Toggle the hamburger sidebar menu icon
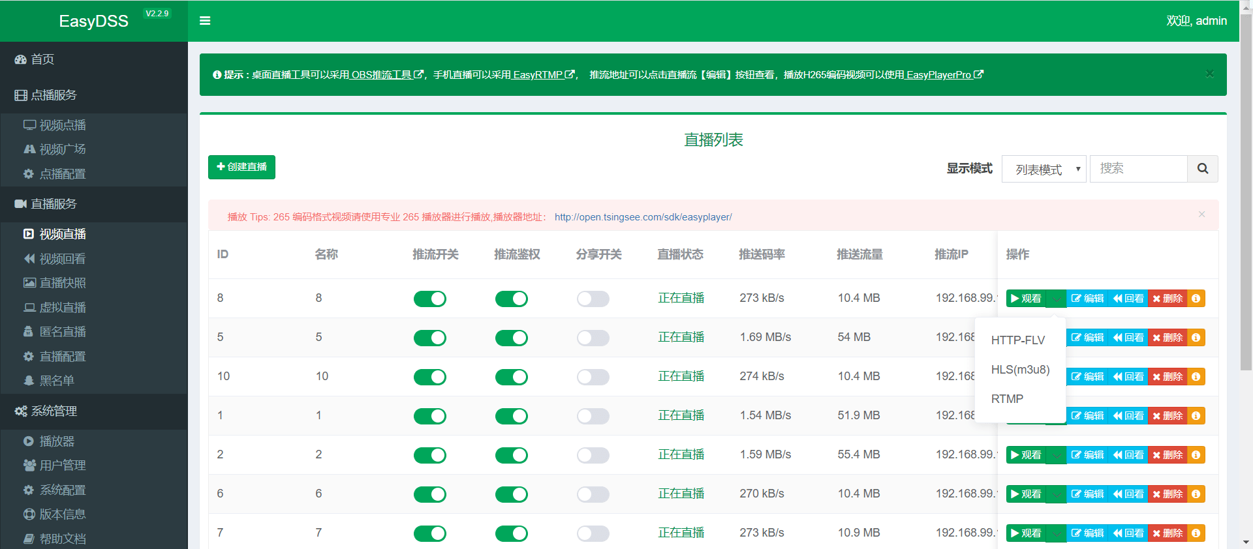1253x549 pixels. click(x=205, y=21)
